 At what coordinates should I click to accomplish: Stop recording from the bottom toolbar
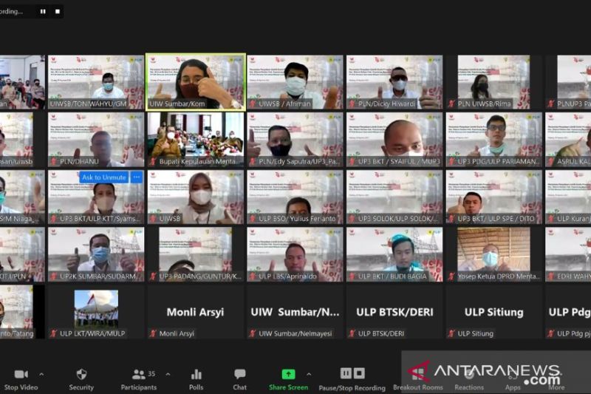[x=359, y=373]
